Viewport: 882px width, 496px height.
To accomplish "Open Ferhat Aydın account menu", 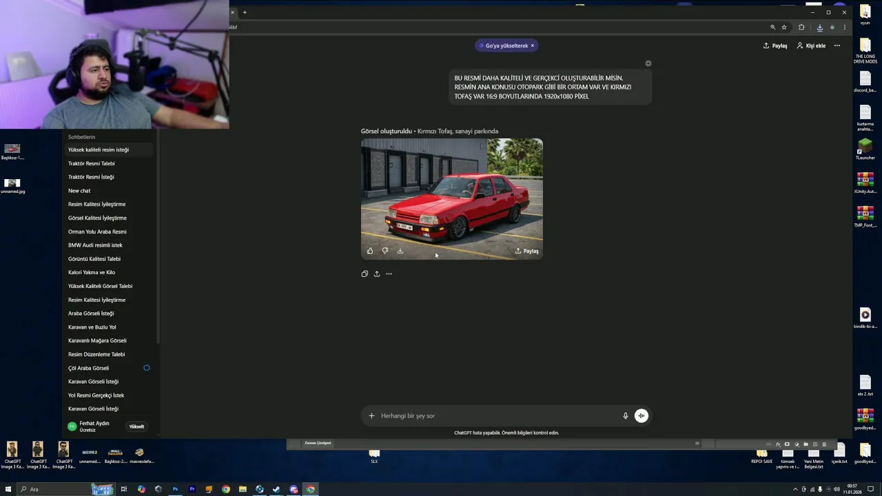I will pyautogui.click(x=90, y=426).
